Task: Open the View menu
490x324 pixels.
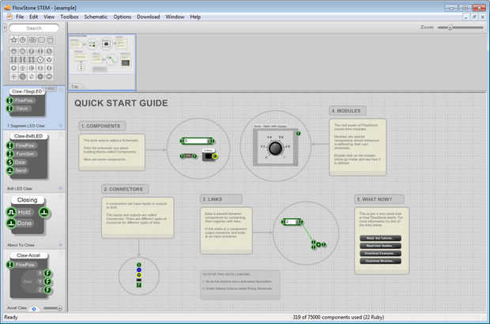Action: tap(49, 17)
